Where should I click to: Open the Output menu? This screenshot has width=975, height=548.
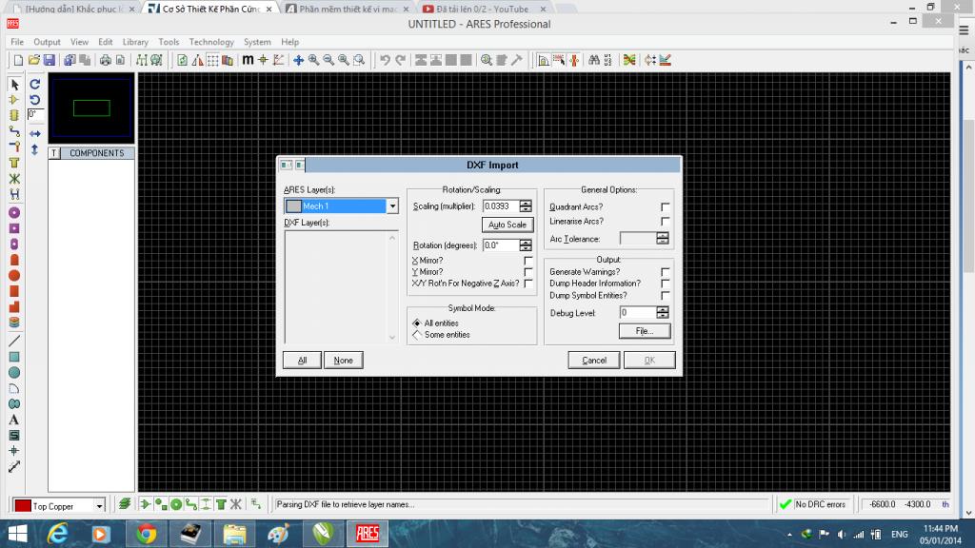47,42
